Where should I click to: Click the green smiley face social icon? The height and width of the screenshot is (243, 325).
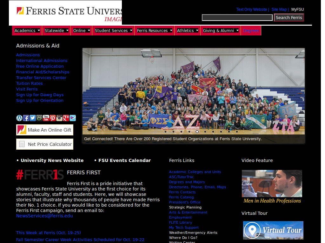tap(39, 118)
